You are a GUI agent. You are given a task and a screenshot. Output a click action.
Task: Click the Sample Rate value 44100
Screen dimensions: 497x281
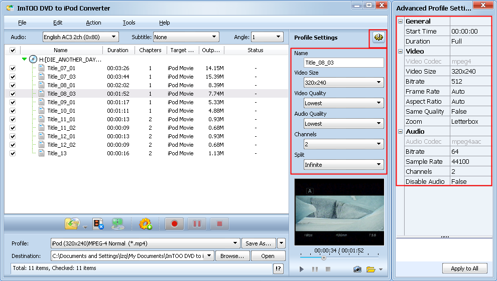pyautogui.click(x=471, y=161)
